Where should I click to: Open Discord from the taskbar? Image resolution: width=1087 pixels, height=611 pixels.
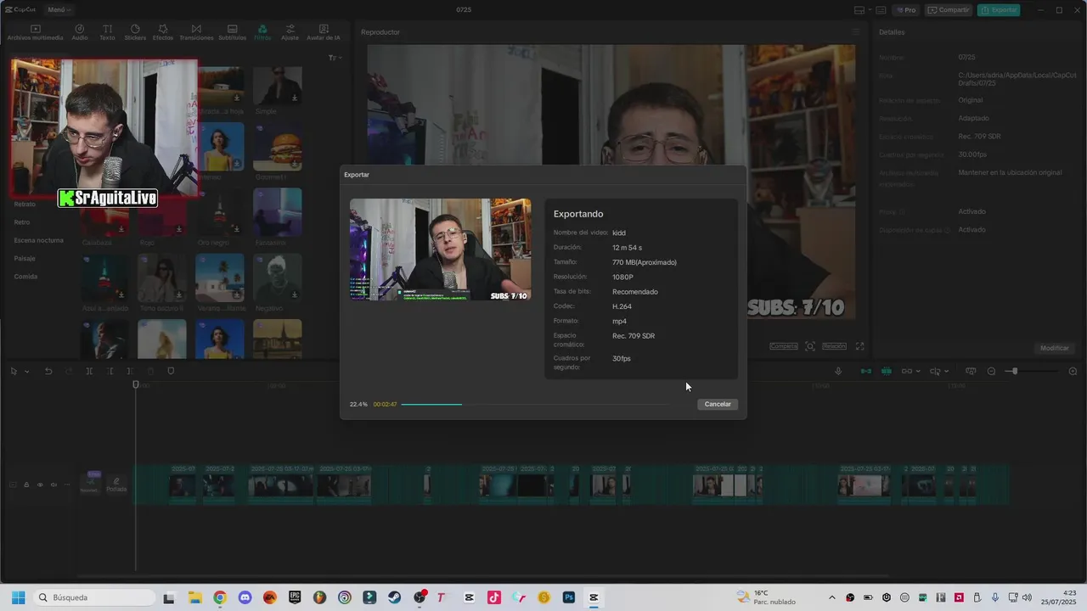245,597
